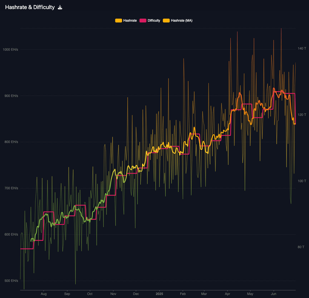Toggle the Hashrate series visibility
Viewport: 309px width, 298px height.
point(130,20)
